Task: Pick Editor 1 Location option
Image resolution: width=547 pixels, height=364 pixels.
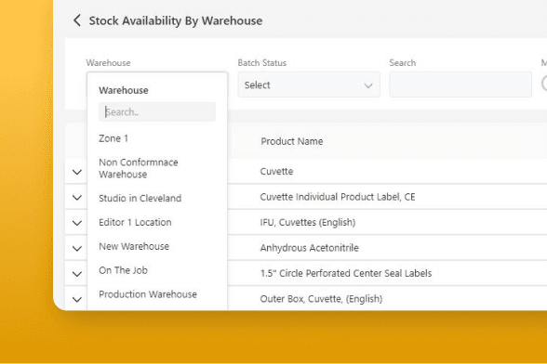Action: click(x=135, y=222)
